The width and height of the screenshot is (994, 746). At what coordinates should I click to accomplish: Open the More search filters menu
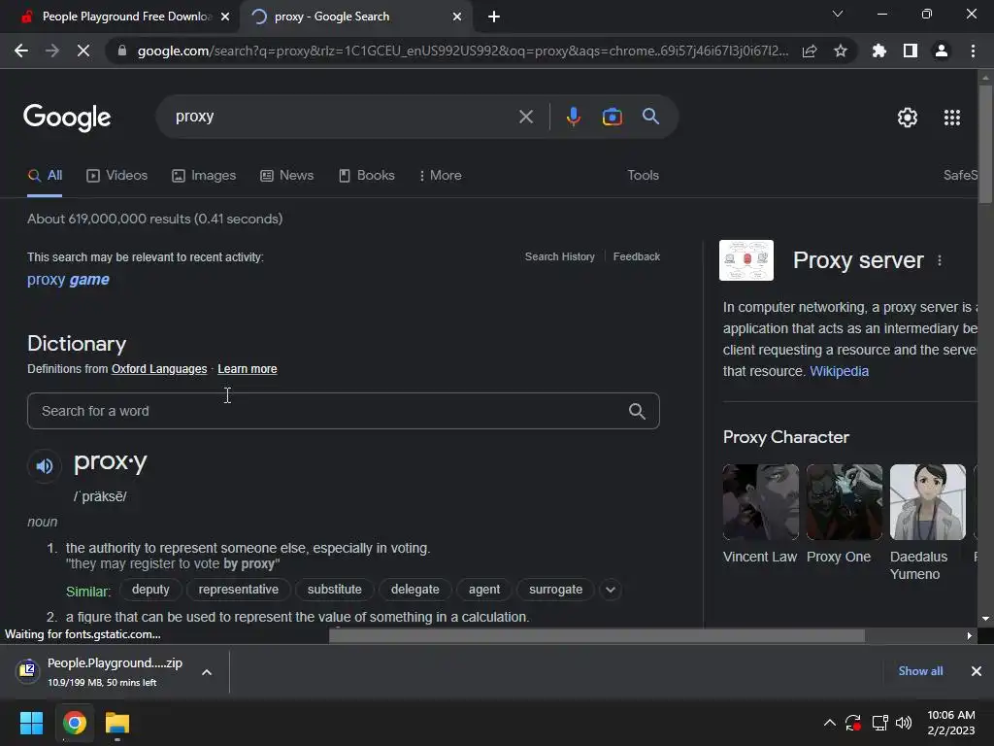pos(440,175)
